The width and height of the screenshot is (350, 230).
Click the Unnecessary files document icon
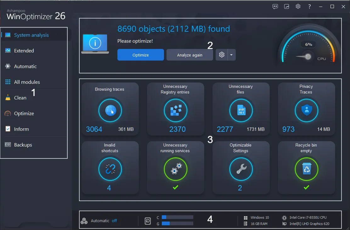[241, 110]
